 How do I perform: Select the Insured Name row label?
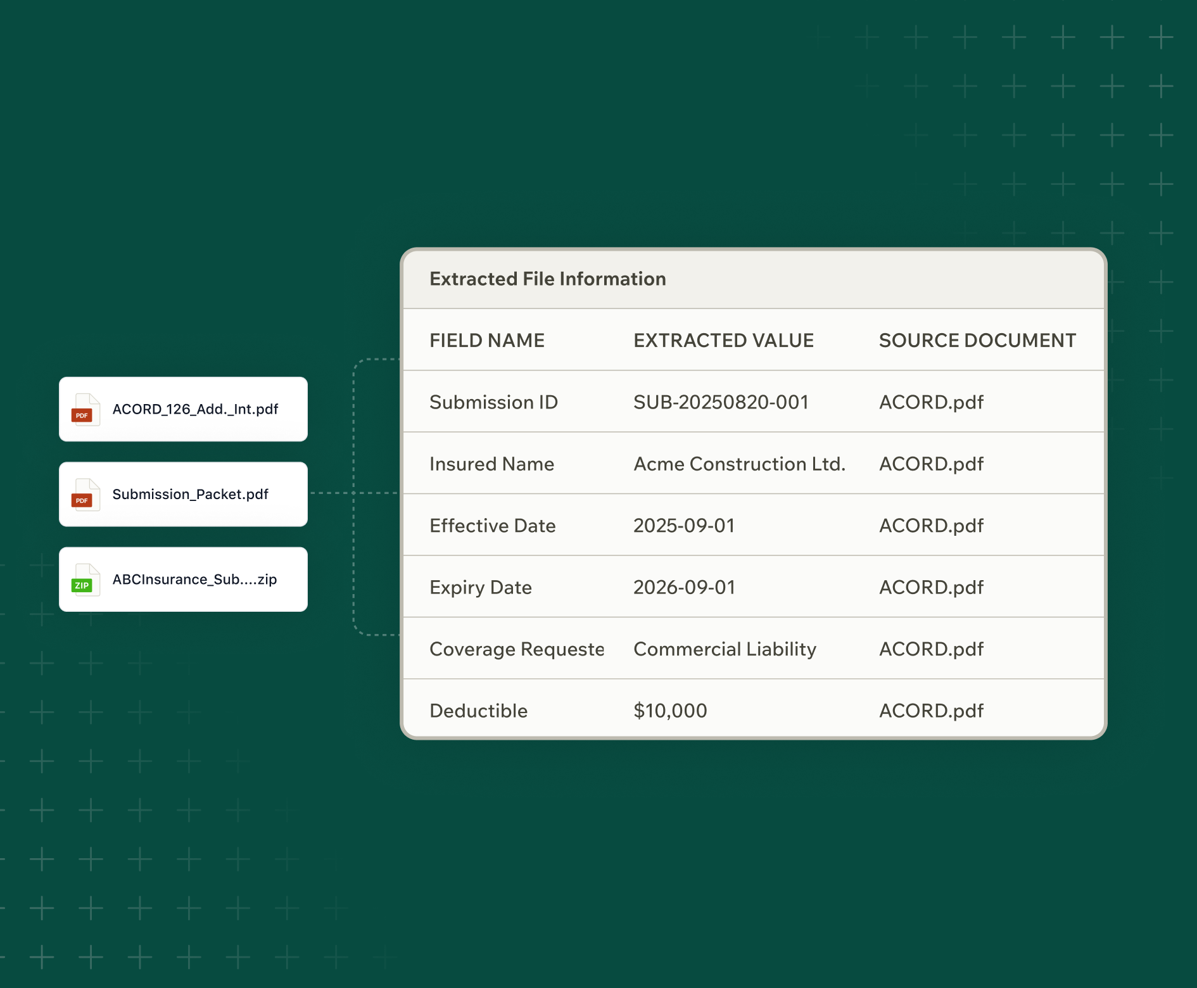(491, 464)
